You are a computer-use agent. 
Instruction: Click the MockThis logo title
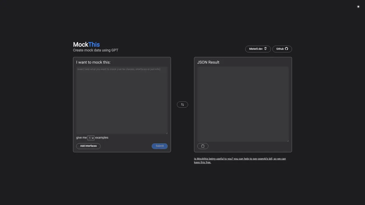pos(86,44)
